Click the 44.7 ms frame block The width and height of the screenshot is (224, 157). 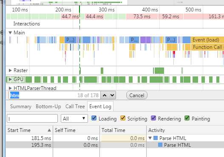[70, 17]
